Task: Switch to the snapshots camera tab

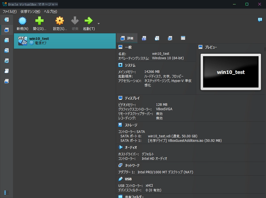Action: tap(144, 38)
